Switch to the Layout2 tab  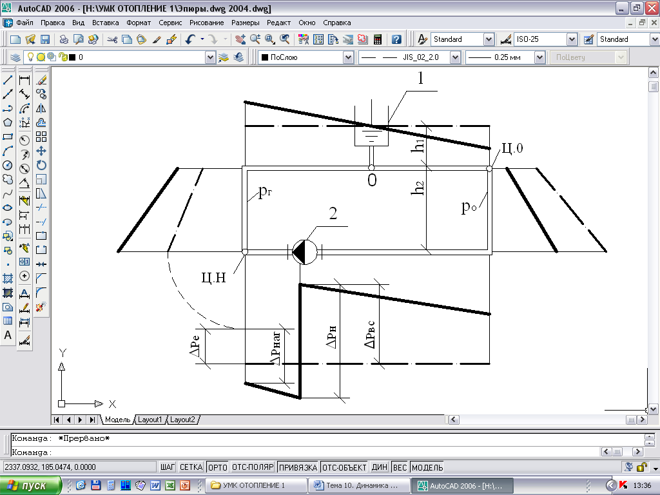182,420
